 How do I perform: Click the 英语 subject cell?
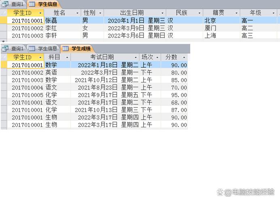click(57, 73)
